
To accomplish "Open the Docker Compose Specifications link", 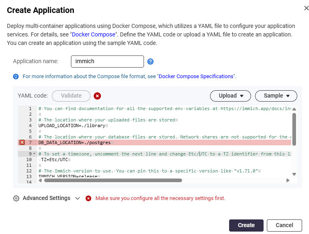I will pos(196,77).
